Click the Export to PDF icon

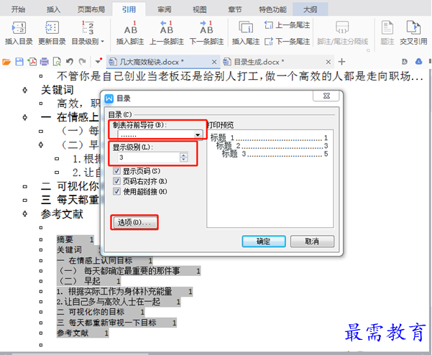coord(32,62)
